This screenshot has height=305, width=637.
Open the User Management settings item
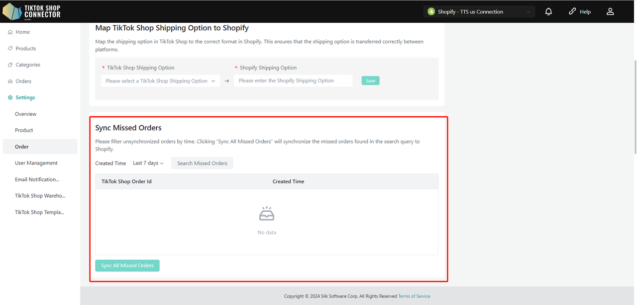click(x=36, y=163)
